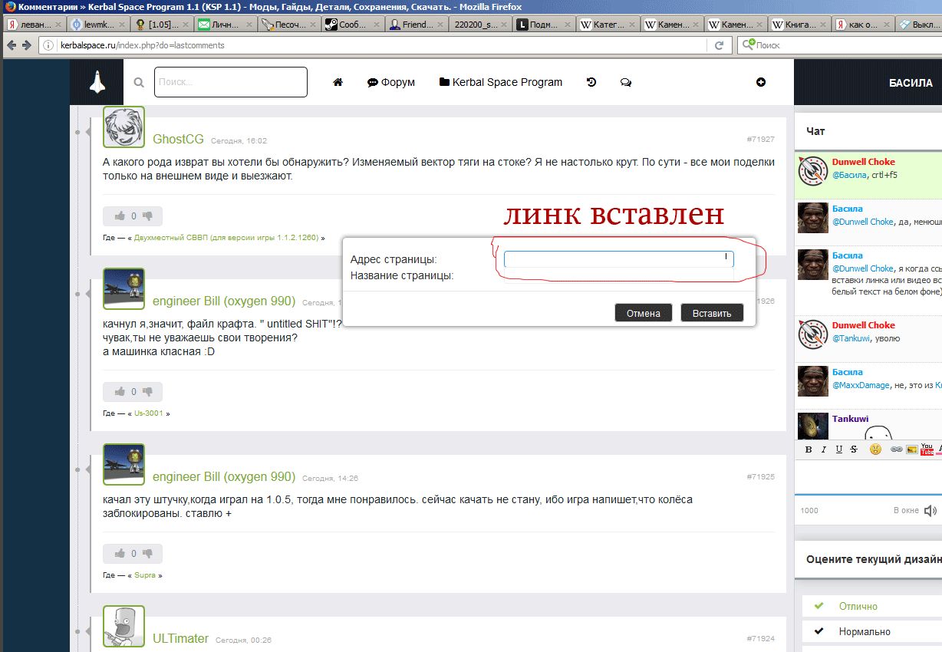Click the Вставить button in dialog
Image resolution: width=942 pixels, height=652 pixels.
(x=712, y=313)
